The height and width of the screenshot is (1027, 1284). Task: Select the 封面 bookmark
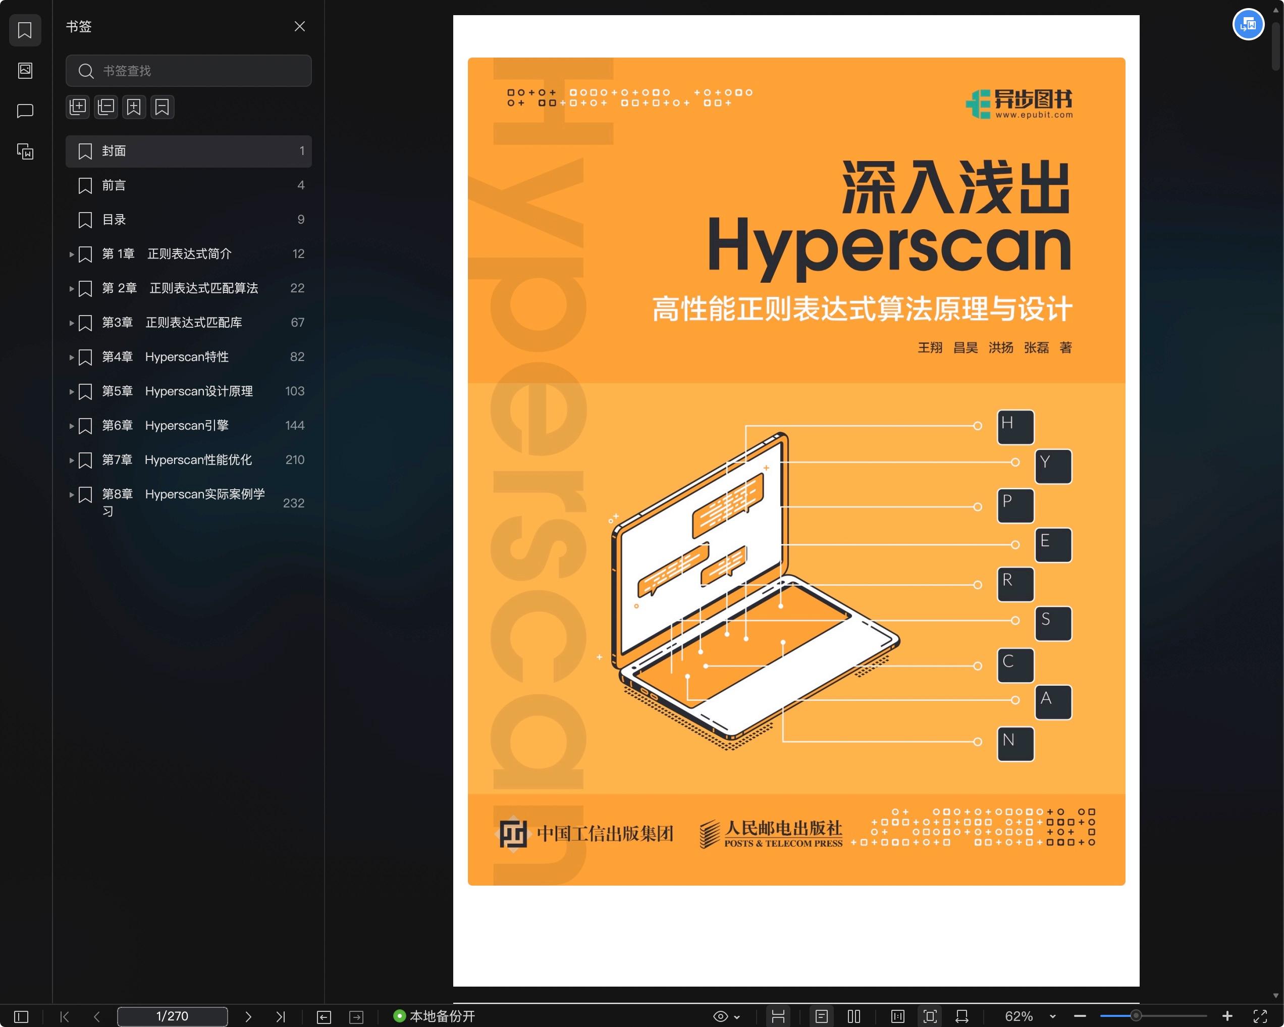tap(188, 151)
